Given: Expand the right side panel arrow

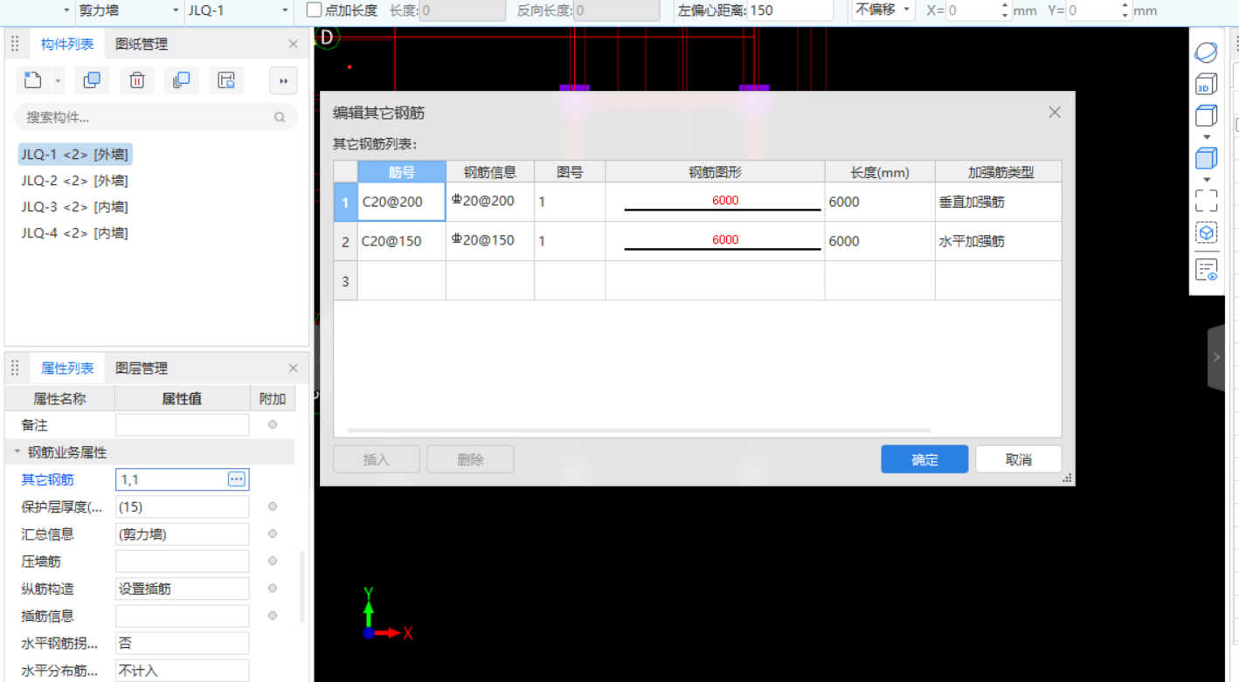Looking at the screenshot, I should click(1216, 357).
